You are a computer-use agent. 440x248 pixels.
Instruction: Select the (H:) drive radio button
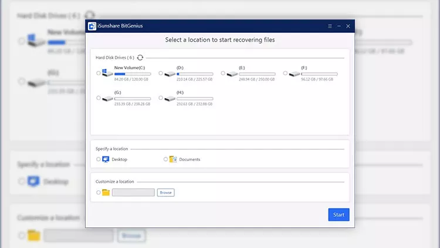(x=161, y=98)
